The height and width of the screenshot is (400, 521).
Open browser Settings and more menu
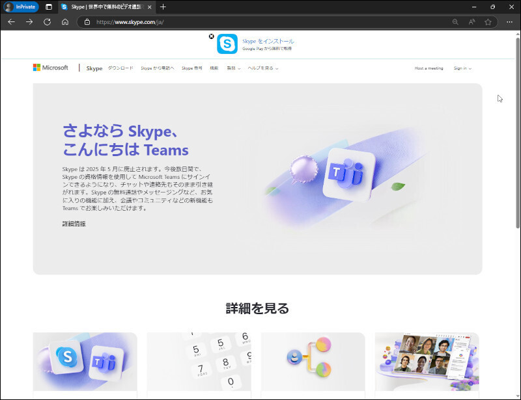509,22
